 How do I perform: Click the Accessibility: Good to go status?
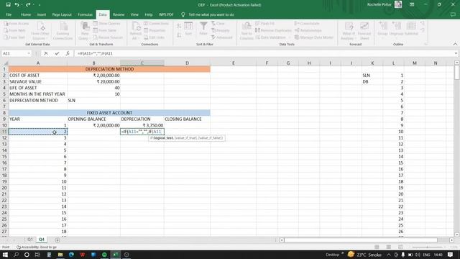click(x=37, y=247)
